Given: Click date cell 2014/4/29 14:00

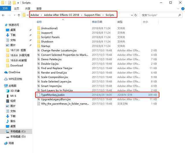Looking at the screenshot, I should tap(102, 95).
